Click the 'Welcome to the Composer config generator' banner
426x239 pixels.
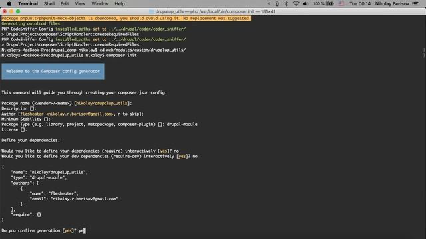(53, 71)
